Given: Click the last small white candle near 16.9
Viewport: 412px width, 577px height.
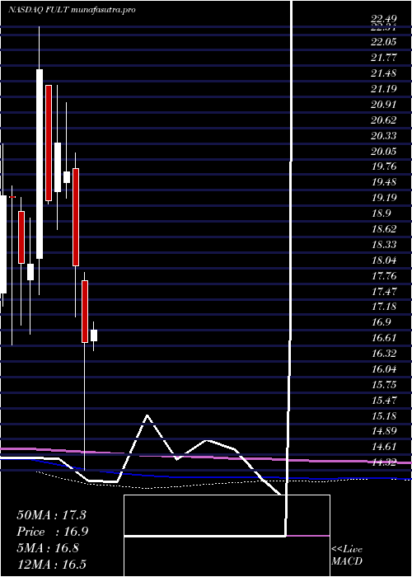Looking at the screenshot, I should (x=94, y=335).
